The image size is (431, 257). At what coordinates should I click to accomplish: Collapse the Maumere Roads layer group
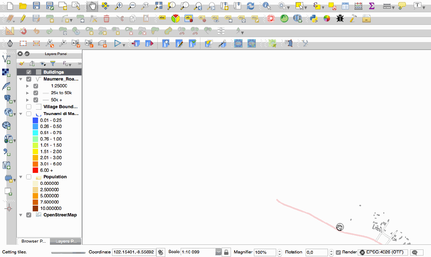click(x=21, y=79)
